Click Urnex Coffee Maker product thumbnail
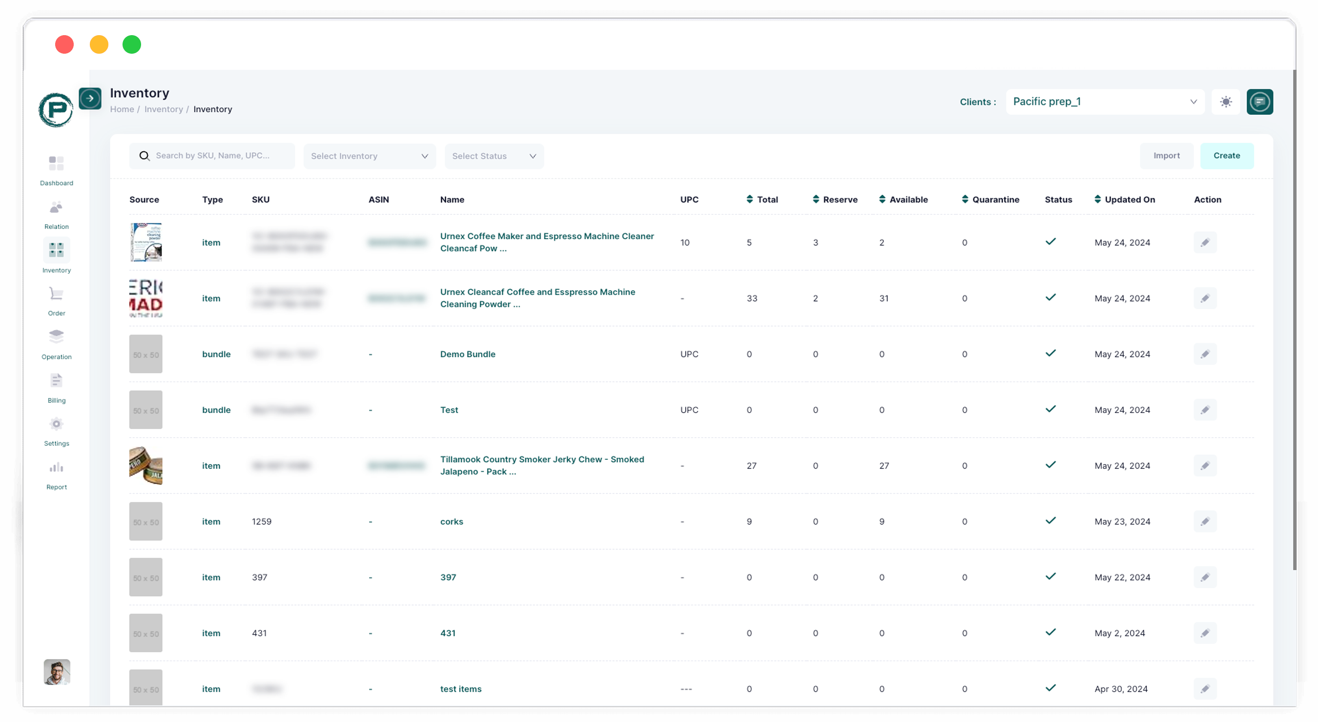Image resolution: width=1318 pixels, height=722 pixels. click(146, 242)
